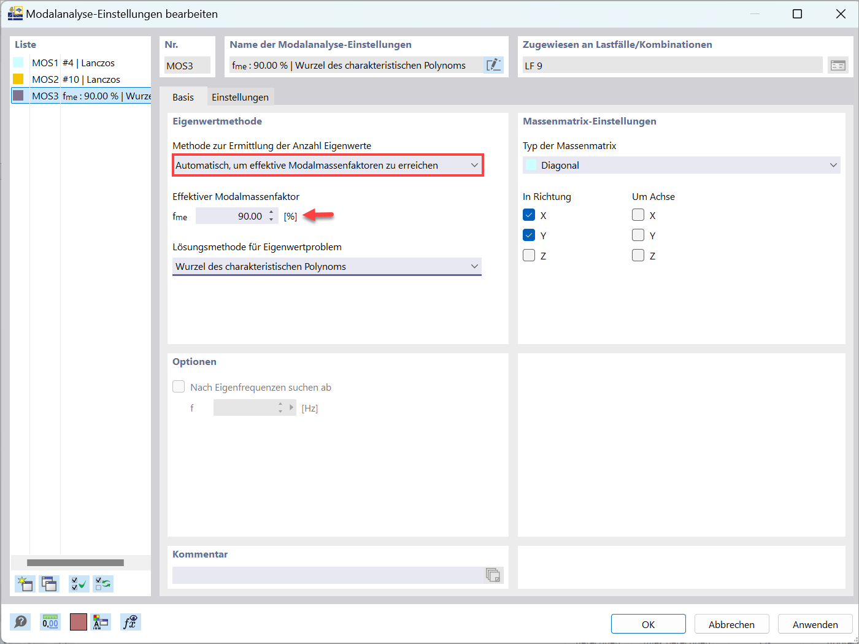Click the select-all checkmarks icon
Image resolution: width=859 pixels, height=644 pixels.
79,583
